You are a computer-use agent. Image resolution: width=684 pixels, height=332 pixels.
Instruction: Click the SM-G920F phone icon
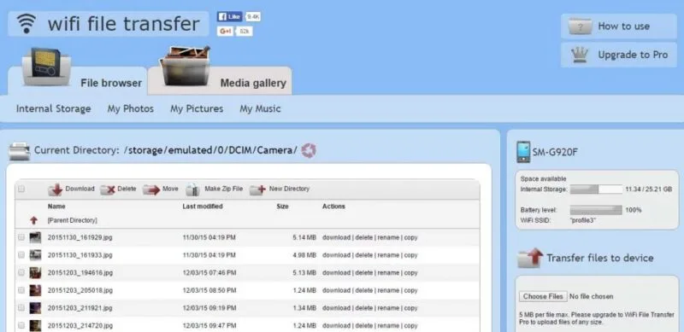(523, 152)
